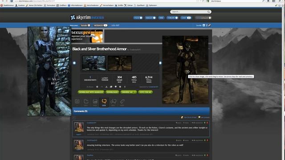Screen dimensions: 285x160
Task: Click the DOWNLOAD WITH MANAGER button
Action: (91, 92)
